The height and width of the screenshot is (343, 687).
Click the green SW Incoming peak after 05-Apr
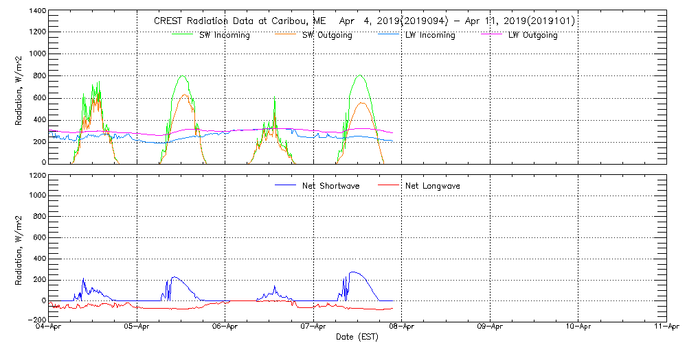click(x=182, y=75)
